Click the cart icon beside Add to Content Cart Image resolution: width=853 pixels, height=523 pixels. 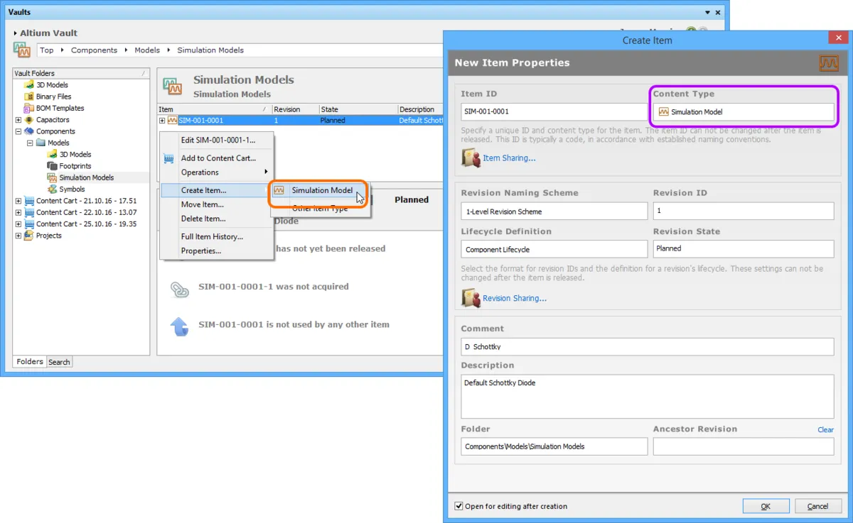click(x=168, y=158)
